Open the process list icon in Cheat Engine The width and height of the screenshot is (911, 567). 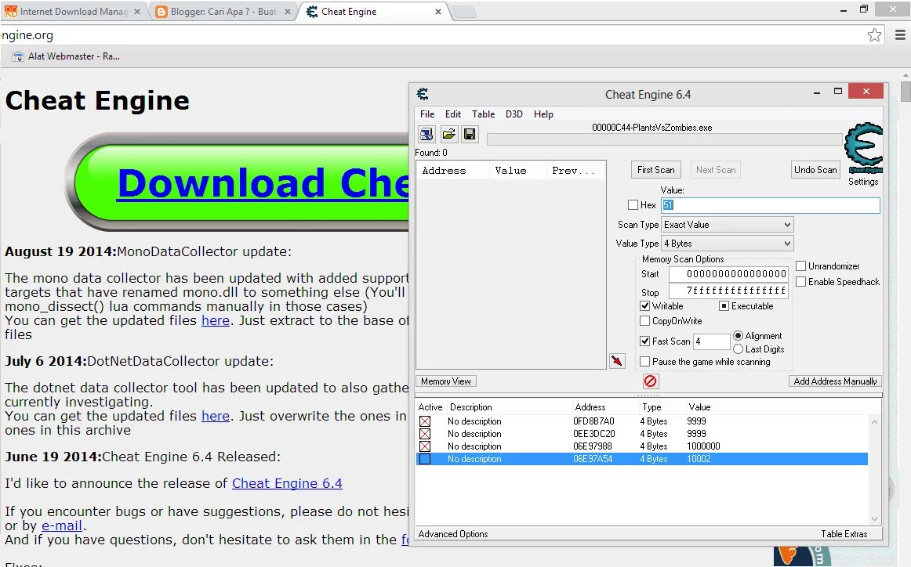[x=426, y=135]
